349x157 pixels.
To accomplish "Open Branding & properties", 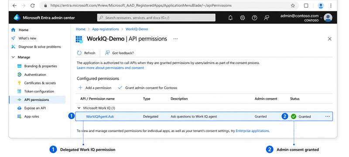I will (41, 66).
